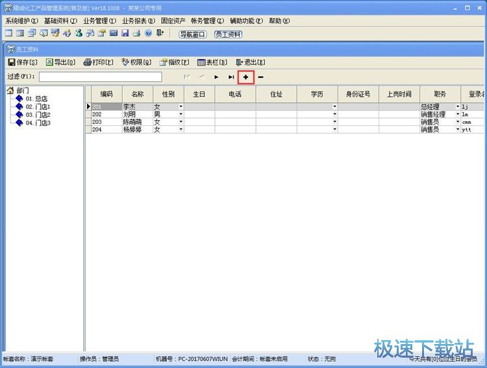
Task: Open 学历 dropdown in row 202
Action: (x=334, y=114)
